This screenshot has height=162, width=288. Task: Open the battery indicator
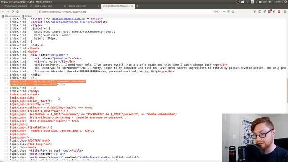pos(265,2)
